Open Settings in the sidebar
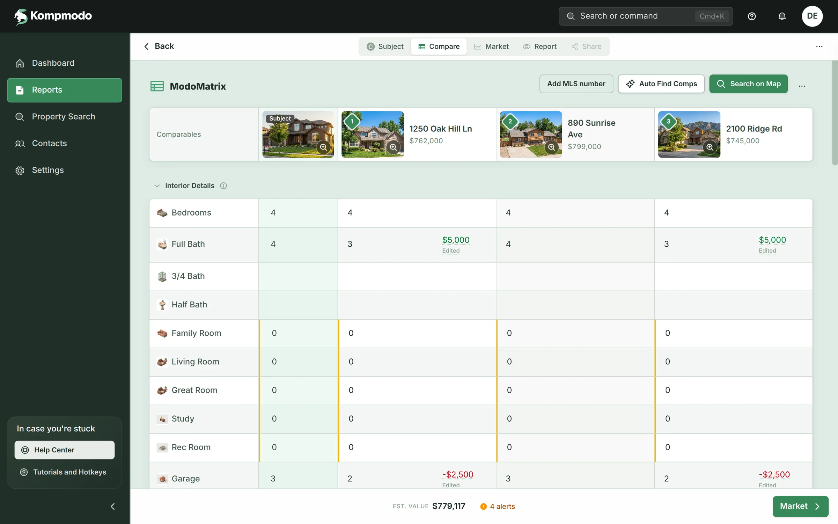This screenshot has height=524, width=838. [65, 170]
